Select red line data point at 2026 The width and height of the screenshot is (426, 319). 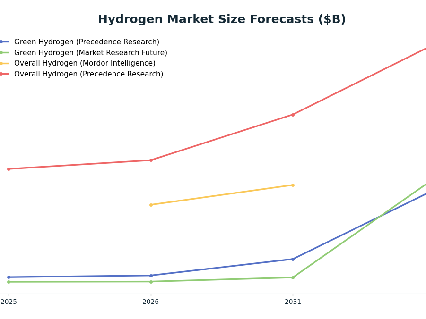point(151,160)
